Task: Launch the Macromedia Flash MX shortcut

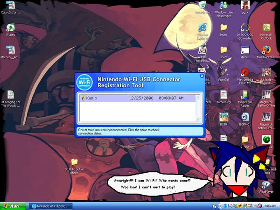Action: [x=245, y=73]
